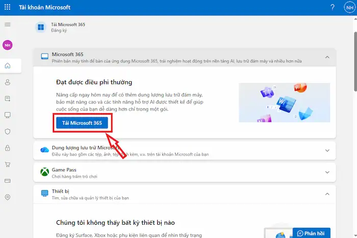Open the security shield sidebar icon

tap(8, 131)
